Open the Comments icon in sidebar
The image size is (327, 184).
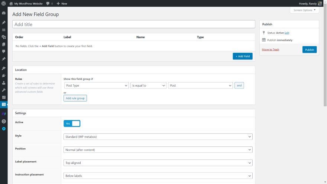pos(4,52)
